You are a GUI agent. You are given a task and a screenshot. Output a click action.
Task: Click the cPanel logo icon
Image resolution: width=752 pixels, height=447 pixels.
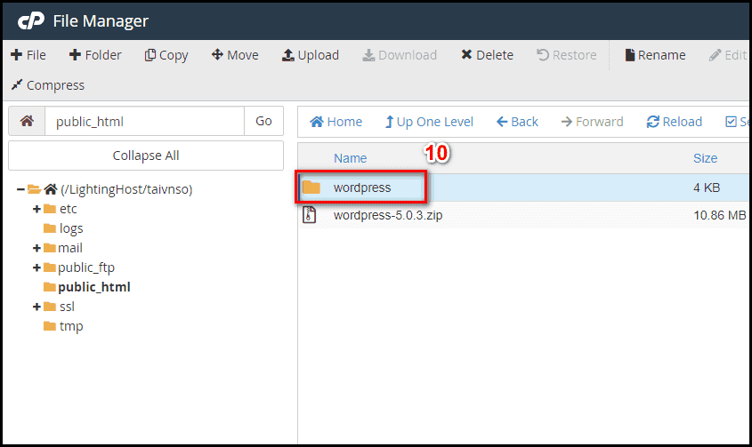[x=31, y=21]
